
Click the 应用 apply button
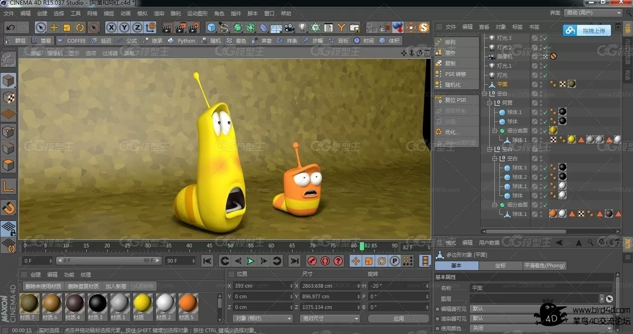tap(399, 319)
